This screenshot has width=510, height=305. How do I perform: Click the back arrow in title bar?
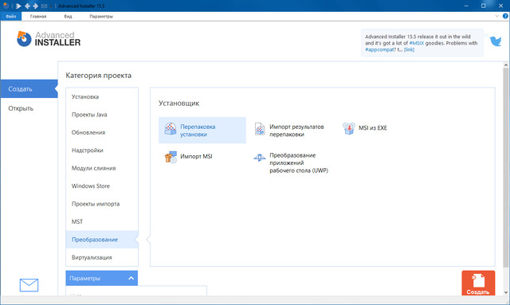click(27, 6)
